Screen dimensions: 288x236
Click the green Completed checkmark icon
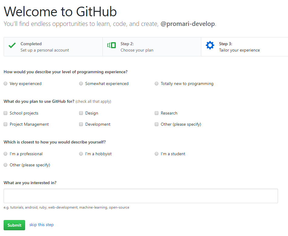12,45
